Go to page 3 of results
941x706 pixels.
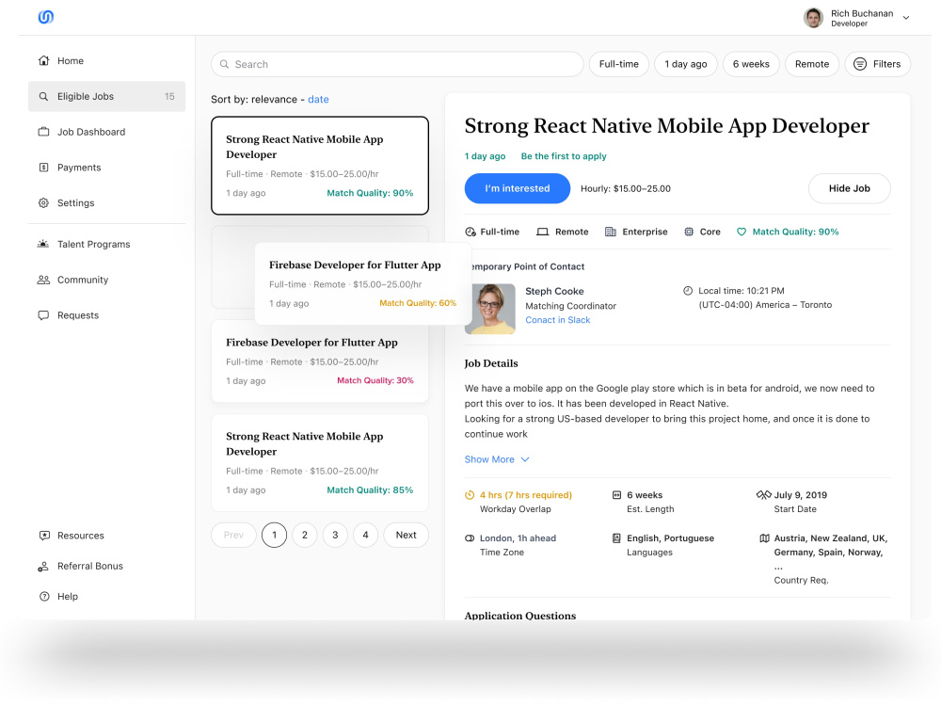pos(335,535)
